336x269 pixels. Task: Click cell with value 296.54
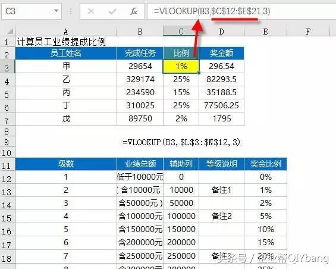point(222,66)
